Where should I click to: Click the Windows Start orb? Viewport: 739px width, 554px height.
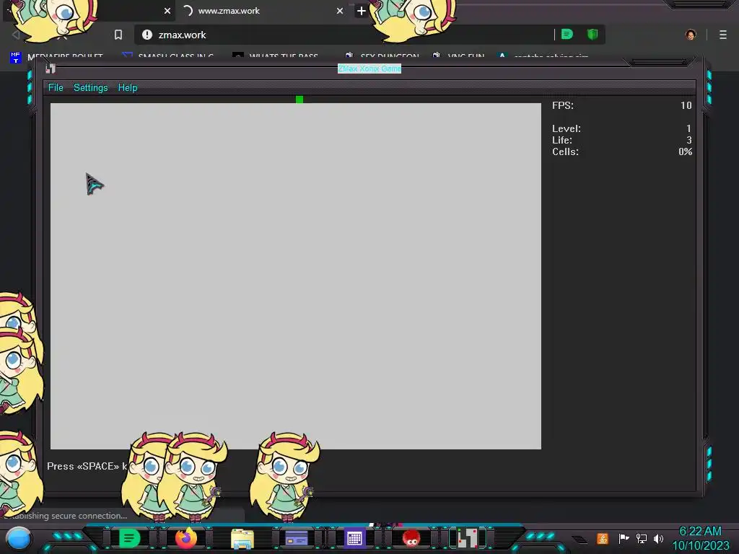pos(18,538)
